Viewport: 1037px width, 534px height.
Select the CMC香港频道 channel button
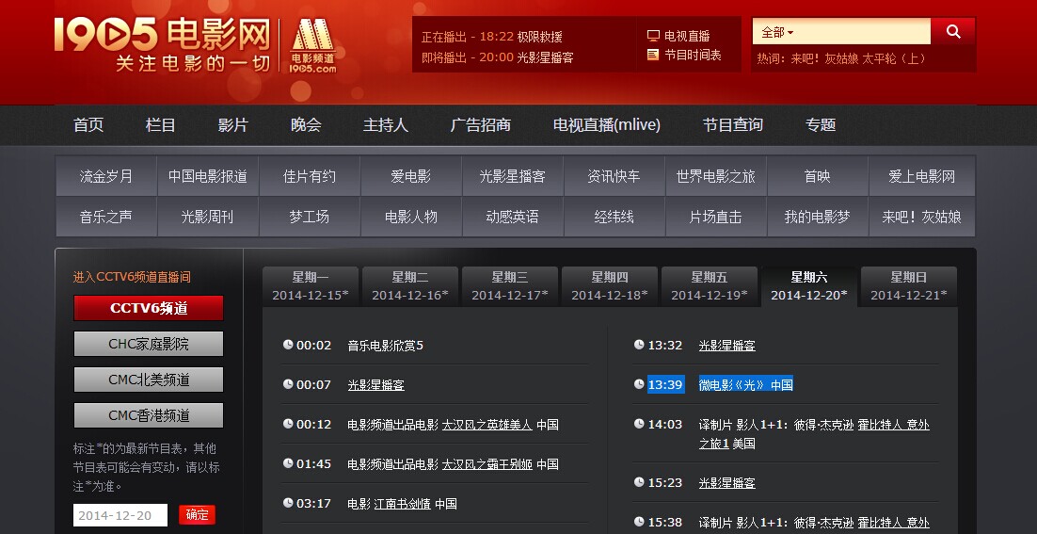[149, 415]
